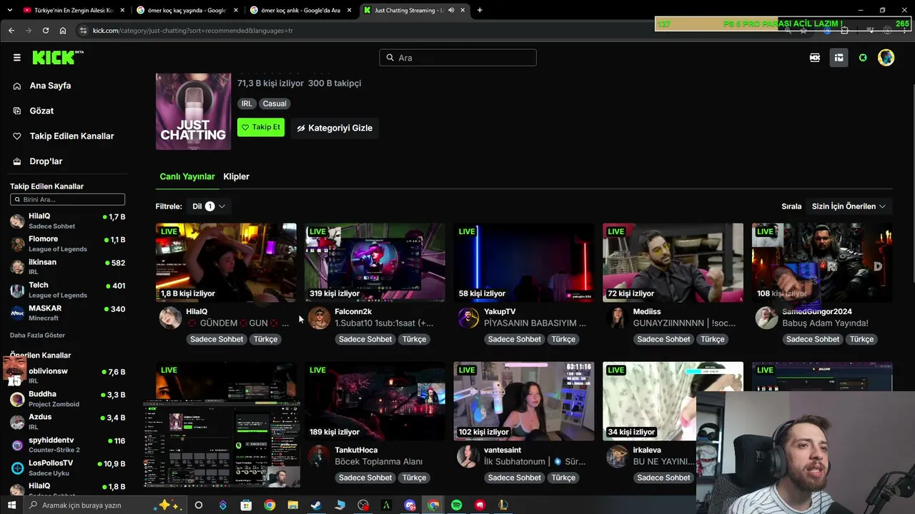Screen dimensions: 915x514
Task: Select the IRL category tag
Action: [247, 104]
